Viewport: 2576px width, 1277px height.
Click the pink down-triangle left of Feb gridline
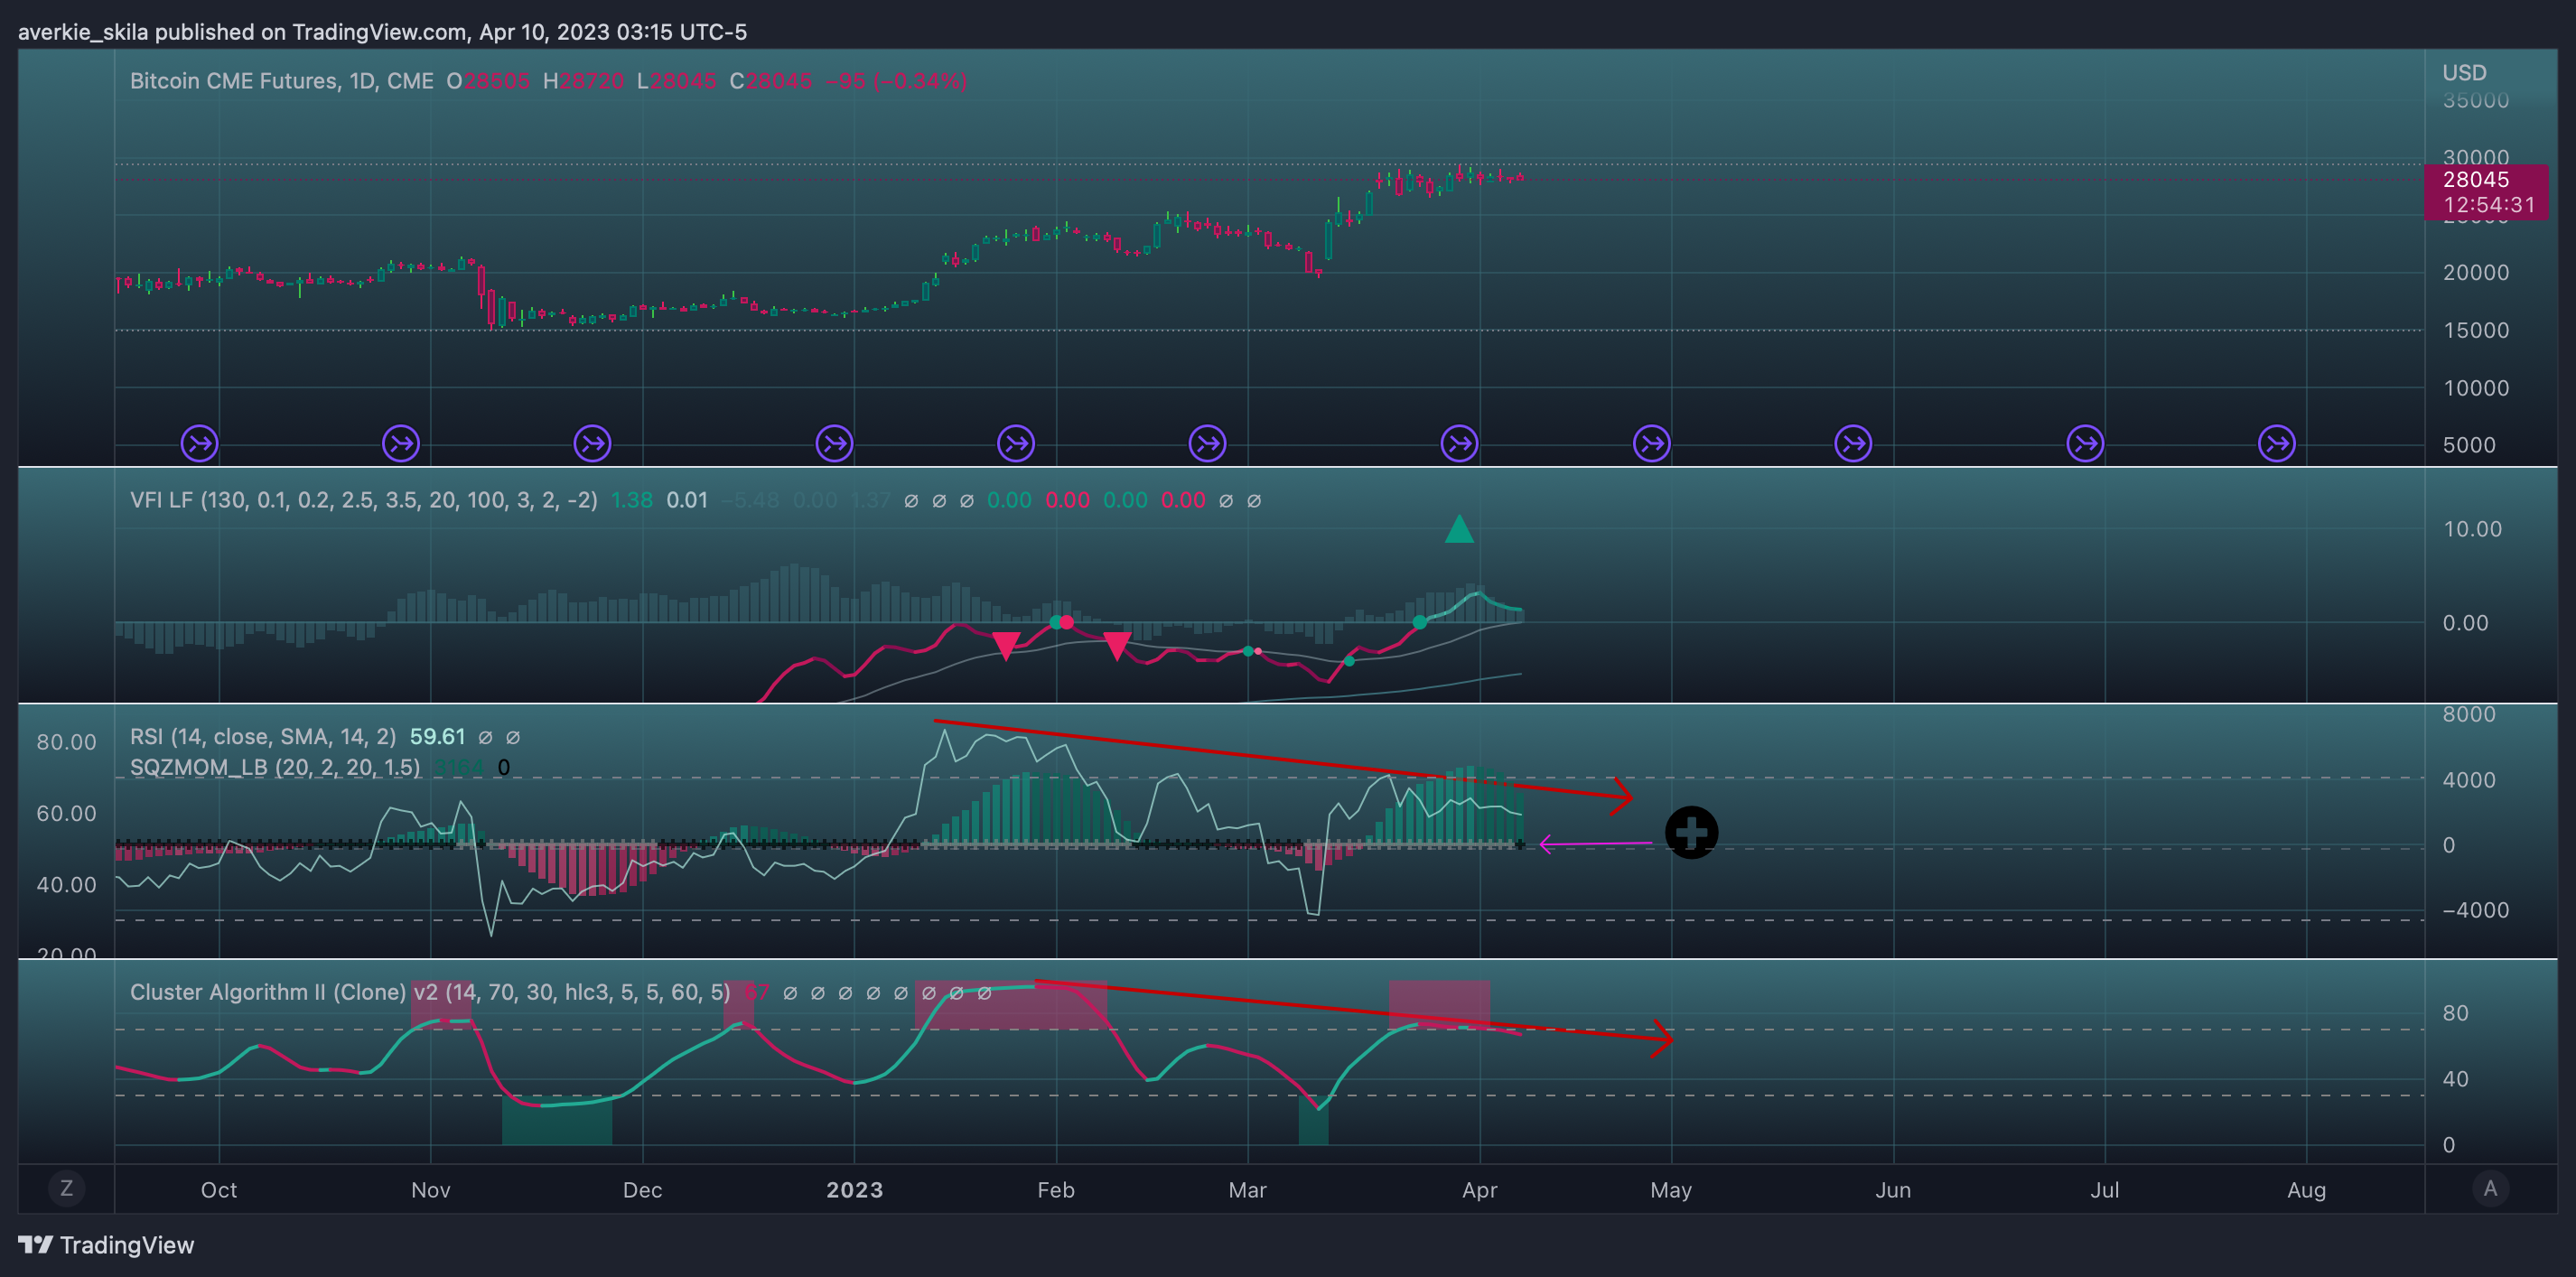coord(1006,646)
